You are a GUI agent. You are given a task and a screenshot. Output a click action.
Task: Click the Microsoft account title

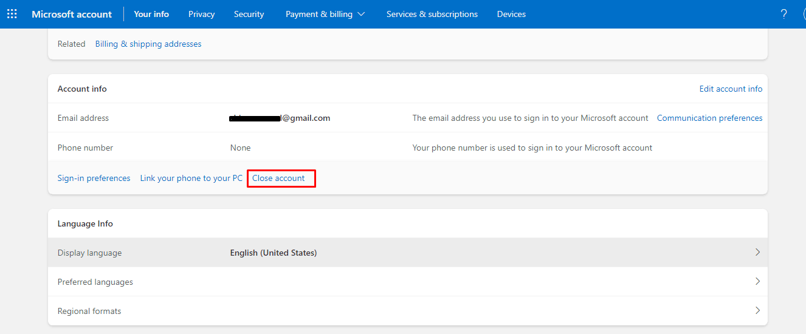click(72, 14)
